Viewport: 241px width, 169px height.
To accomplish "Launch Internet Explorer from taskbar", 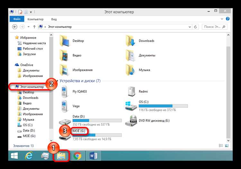I will coord(29,156).
